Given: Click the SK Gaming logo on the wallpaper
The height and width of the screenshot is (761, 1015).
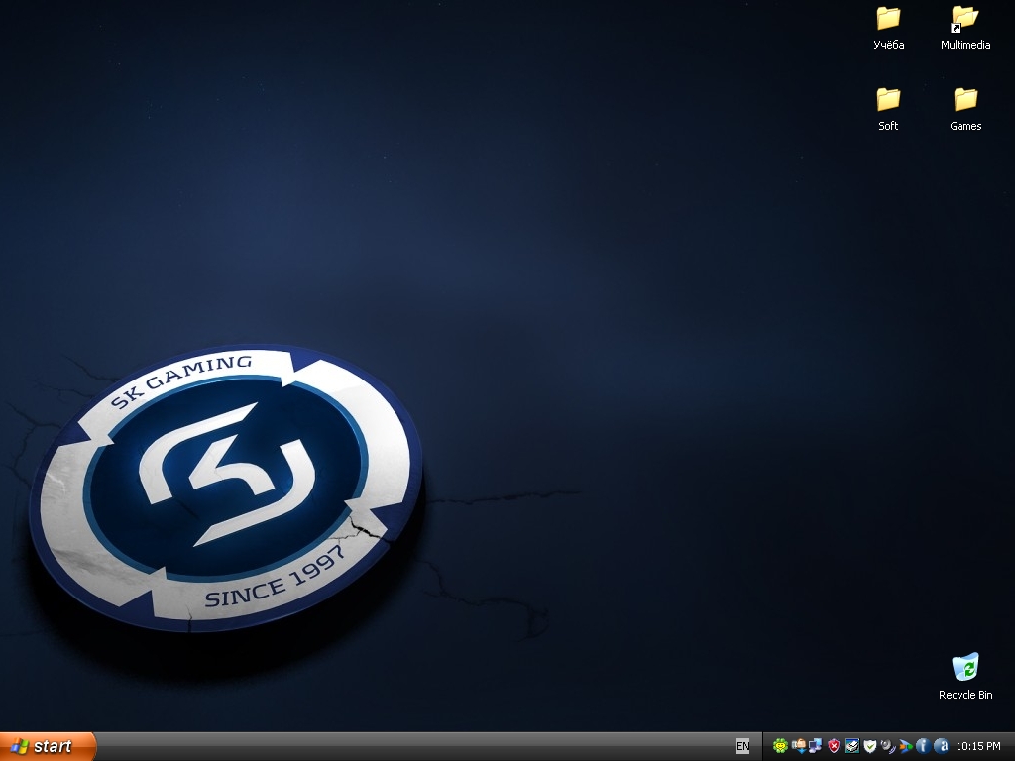Looking at the screenshot, I should point(226,483).
